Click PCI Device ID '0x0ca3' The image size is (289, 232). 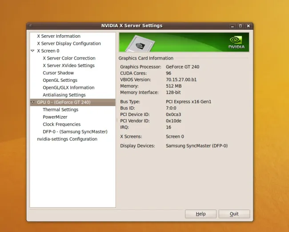tap(173, 115)
